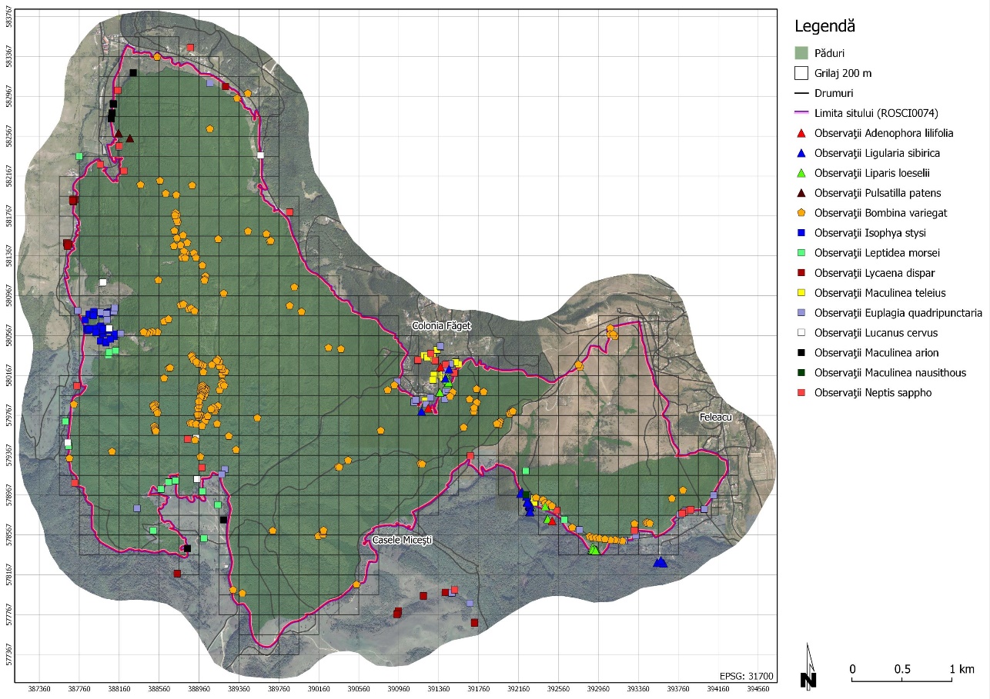The width and height of the screenshot is (990, 699).
Task: Click the '0' scale bar label
Action: 852,667
